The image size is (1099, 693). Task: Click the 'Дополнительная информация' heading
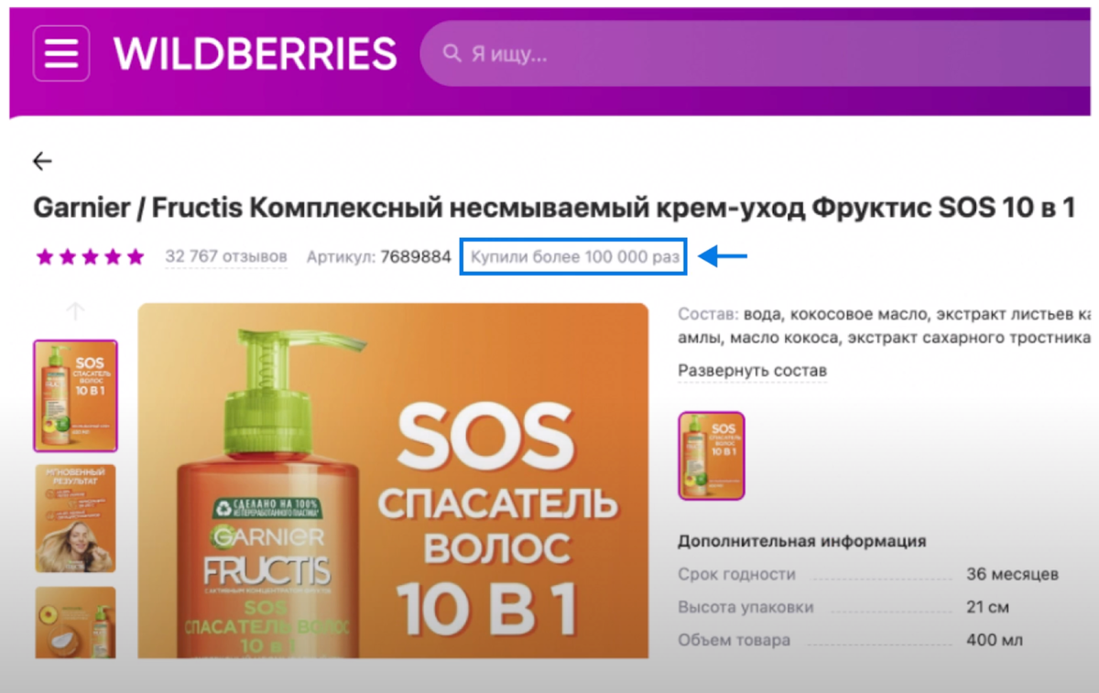click(801, 541)
